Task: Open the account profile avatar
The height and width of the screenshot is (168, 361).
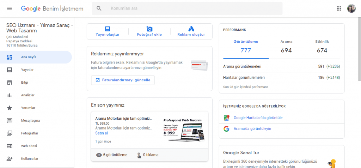Action: (x=351, y=8)
